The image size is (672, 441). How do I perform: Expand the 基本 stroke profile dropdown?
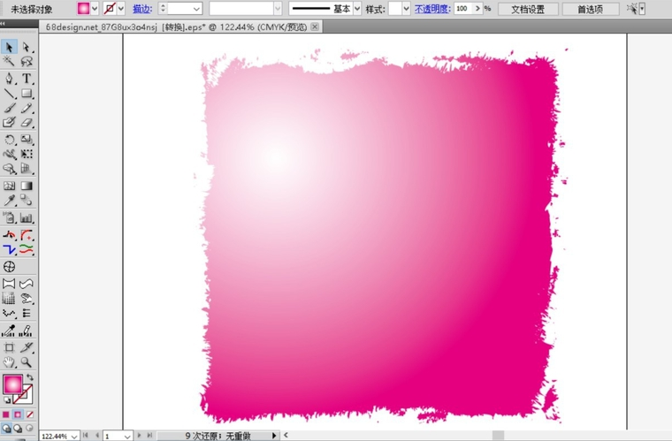[357, 9]
